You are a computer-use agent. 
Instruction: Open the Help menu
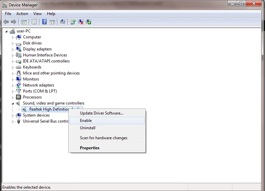tap(51, 14)
